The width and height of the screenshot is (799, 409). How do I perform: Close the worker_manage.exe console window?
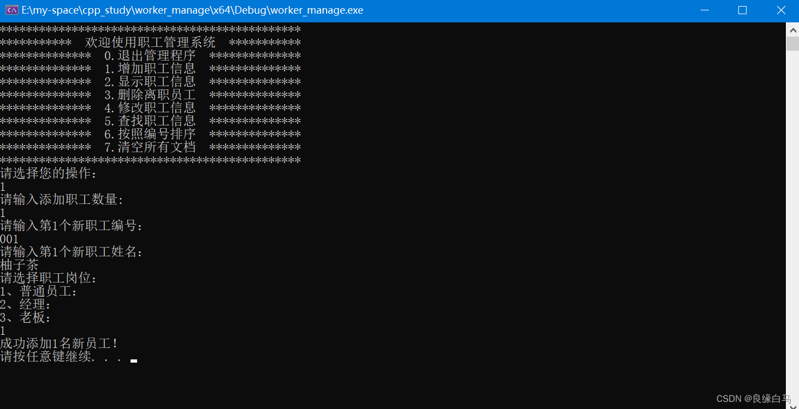780,10
